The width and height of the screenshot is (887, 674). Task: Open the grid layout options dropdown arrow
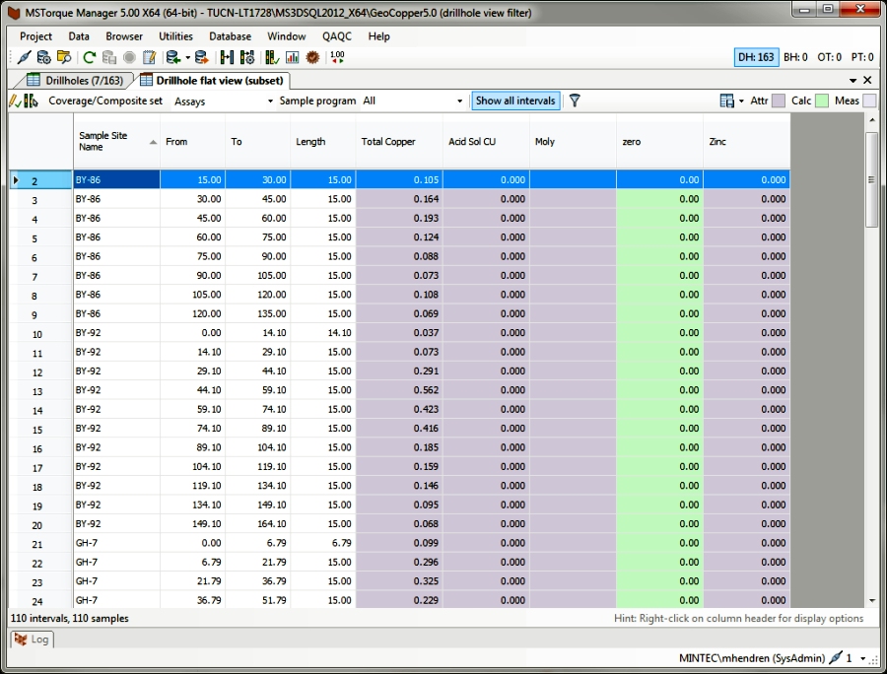point(740,101)
